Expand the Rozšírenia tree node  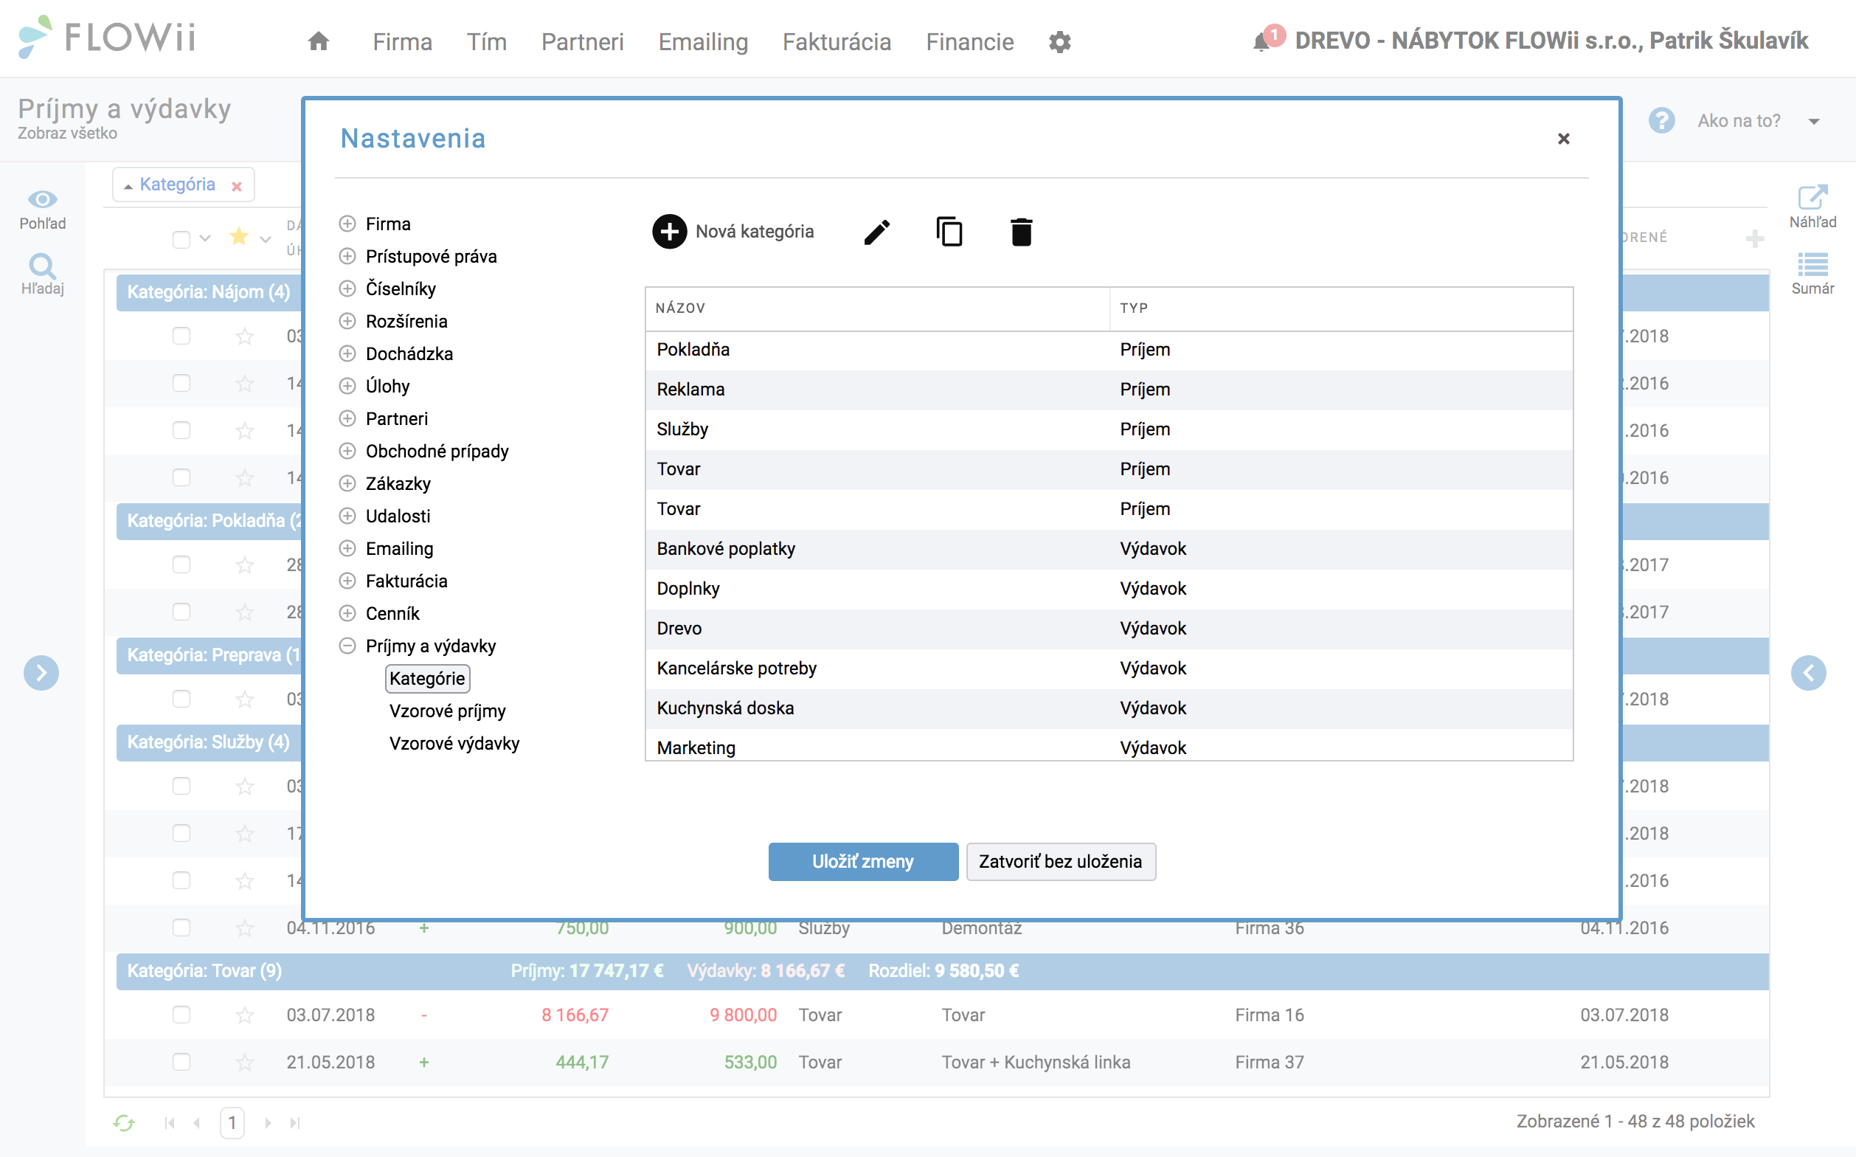click(347, 321)
